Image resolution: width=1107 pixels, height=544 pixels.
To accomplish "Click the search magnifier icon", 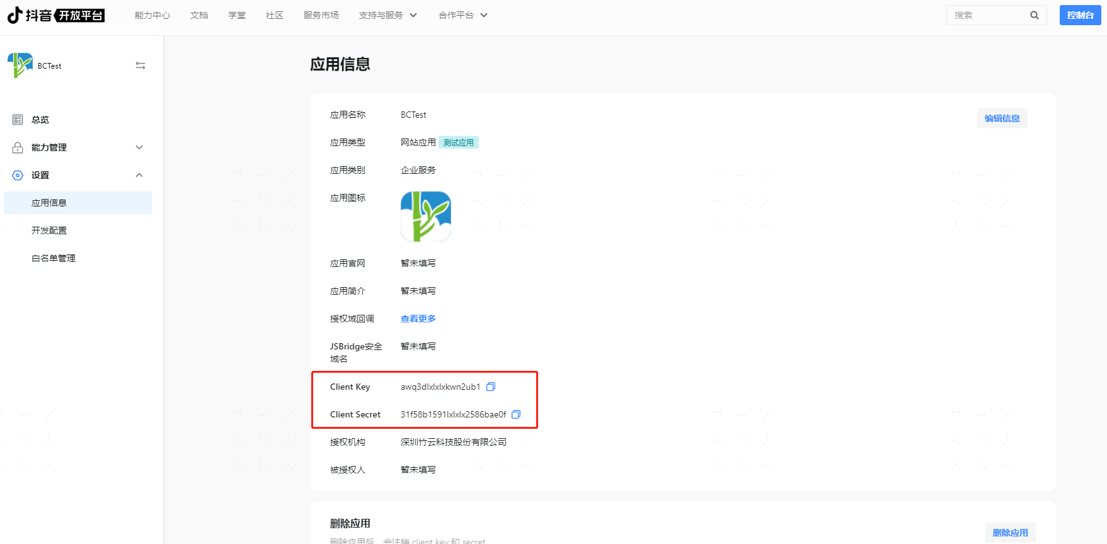I will click(1035, 15).
